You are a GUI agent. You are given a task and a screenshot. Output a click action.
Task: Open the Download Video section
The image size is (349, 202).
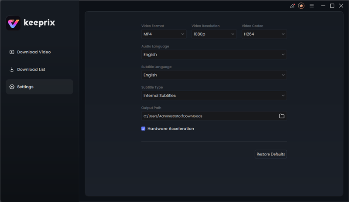pos(39,52)
